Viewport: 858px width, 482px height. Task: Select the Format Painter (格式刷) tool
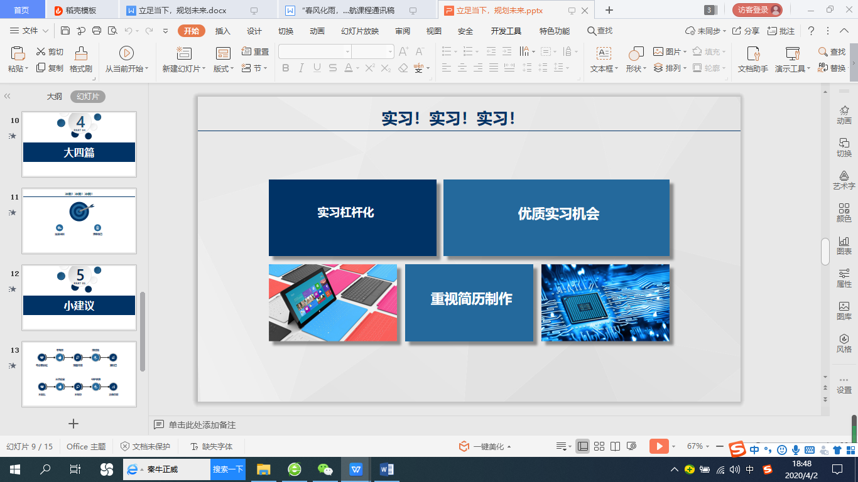(x=81, y=60)
